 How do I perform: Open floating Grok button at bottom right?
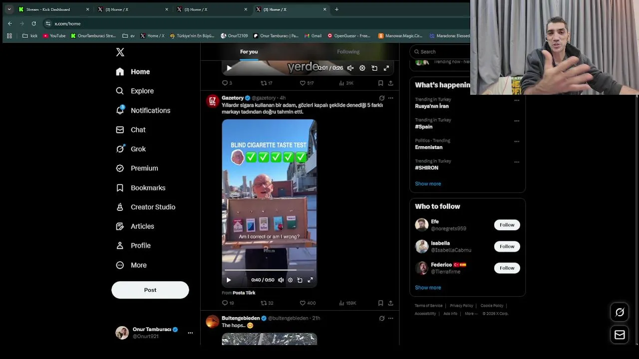(x=620, y=312)
